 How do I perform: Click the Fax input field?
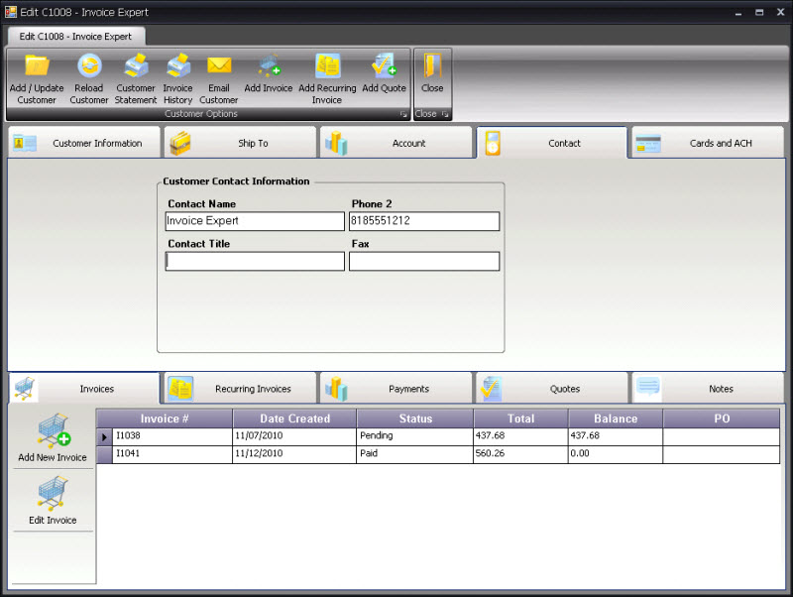(x=424, y=261)
